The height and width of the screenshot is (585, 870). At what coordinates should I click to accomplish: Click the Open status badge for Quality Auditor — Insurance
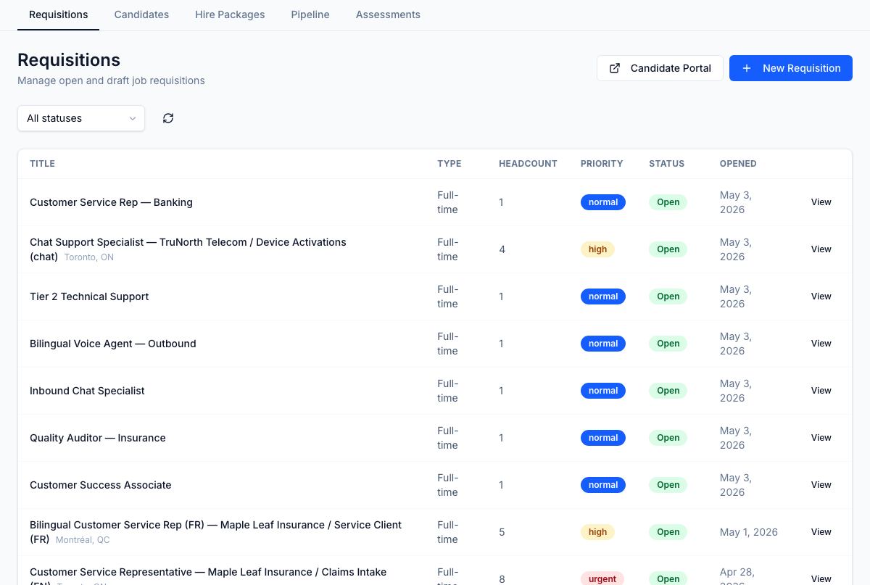[668, 438]
